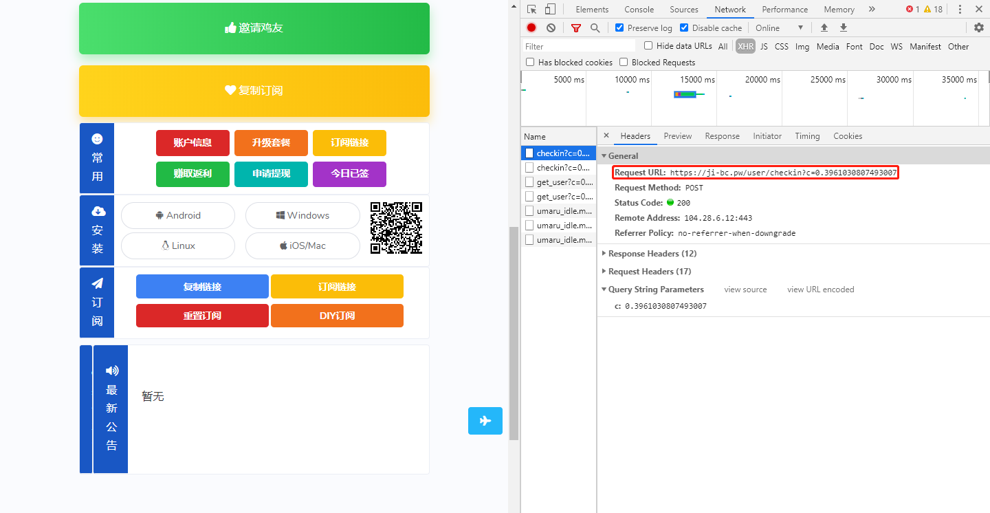Click the export HAR download arrow
The image size is (990, 513).
[844, 28]
